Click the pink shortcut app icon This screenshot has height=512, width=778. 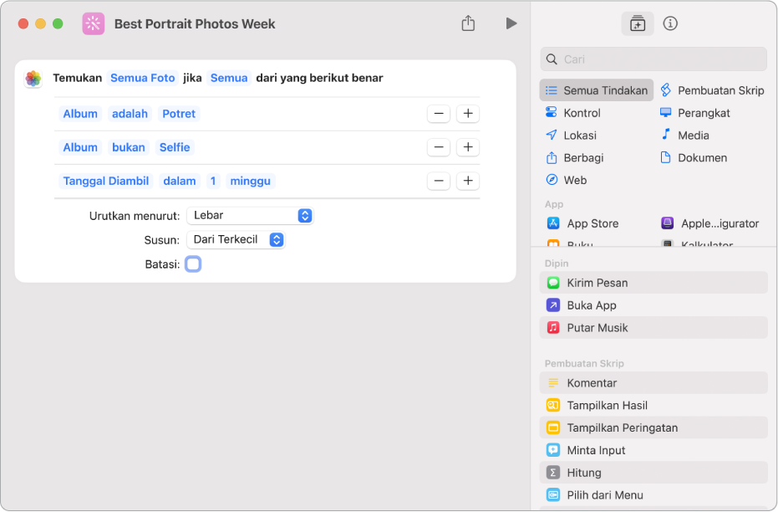94,23
